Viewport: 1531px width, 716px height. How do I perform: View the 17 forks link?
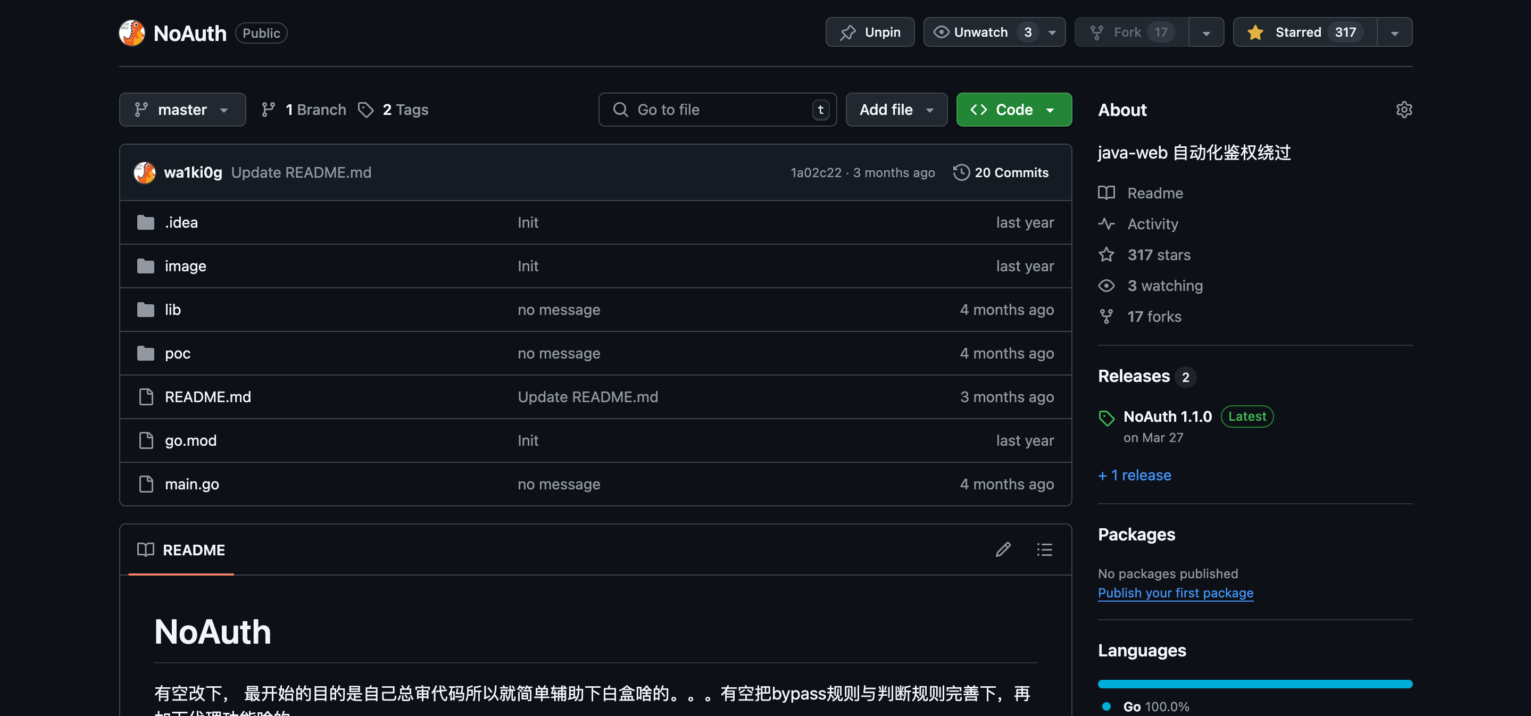[x=1139, y=317]
